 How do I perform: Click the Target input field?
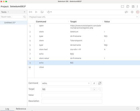coord(66,89)
